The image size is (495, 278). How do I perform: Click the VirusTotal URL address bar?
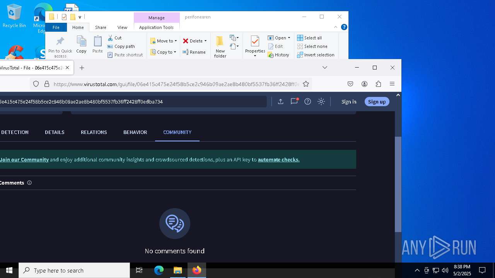tap(176, 84)
